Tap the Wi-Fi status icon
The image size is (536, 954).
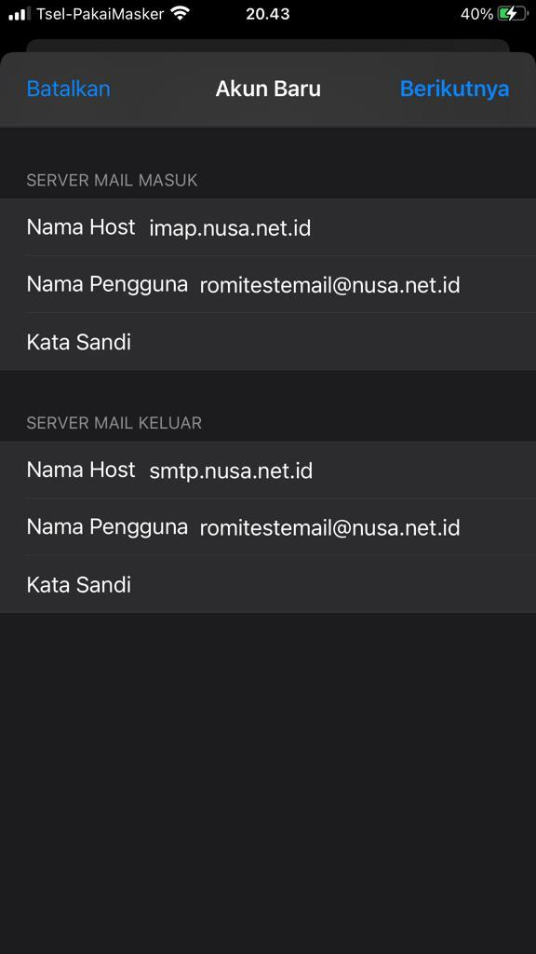point(181,13)
